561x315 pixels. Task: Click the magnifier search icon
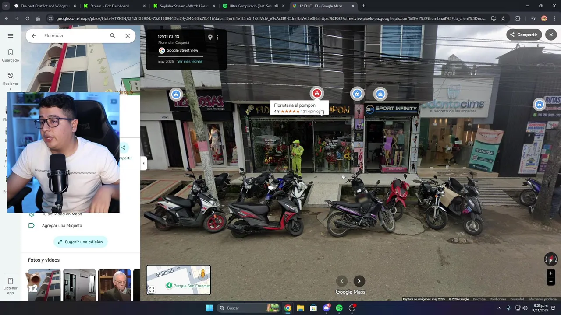click(113, 36)
